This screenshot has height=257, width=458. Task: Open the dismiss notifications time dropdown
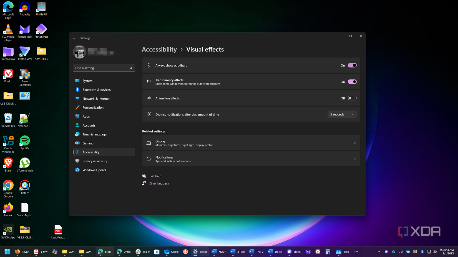coord(342,114)
